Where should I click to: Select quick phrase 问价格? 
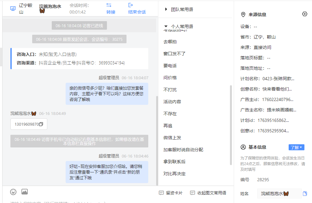click(x=170, y=78)
